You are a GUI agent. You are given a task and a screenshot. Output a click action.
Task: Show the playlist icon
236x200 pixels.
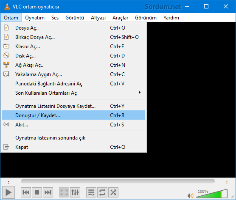coord(91,192)
